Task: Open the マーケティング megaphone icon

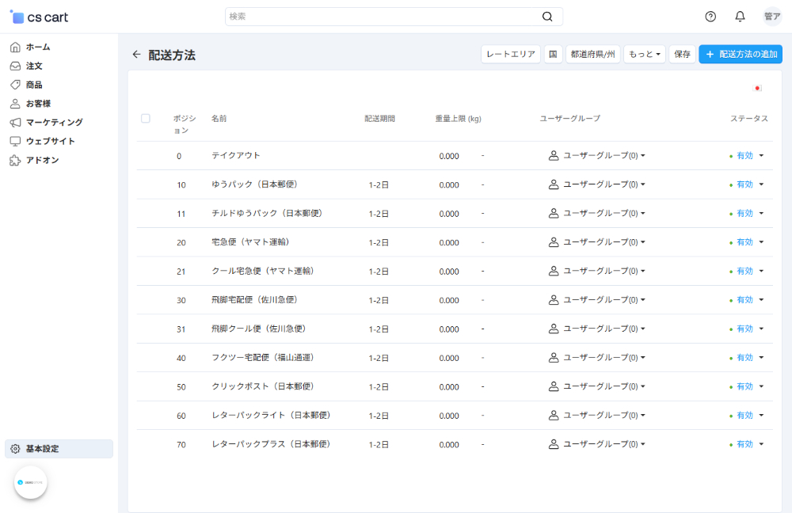Action: click(14, 123)
